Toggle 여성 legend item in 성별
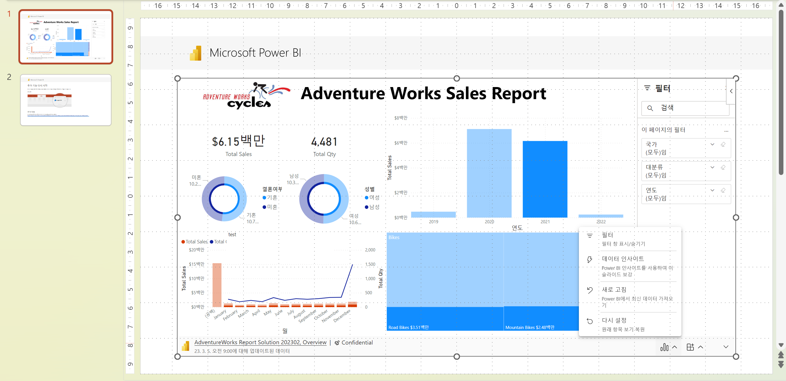Viewport: 786px width, 381px height. tap(372, 197)
